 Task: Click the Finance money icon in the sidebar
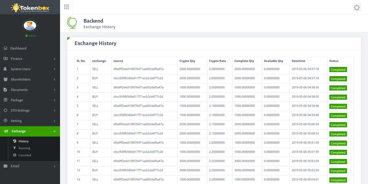point(6,59)
